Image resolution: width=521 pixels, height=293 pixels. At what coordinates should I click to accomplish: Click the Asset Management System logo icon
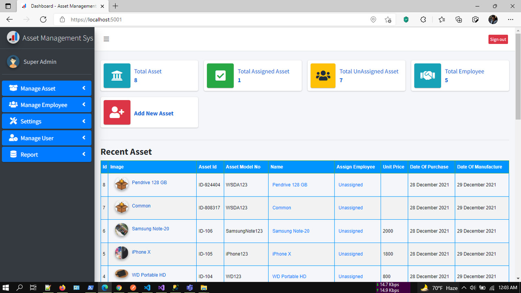(x=13, y=38)
